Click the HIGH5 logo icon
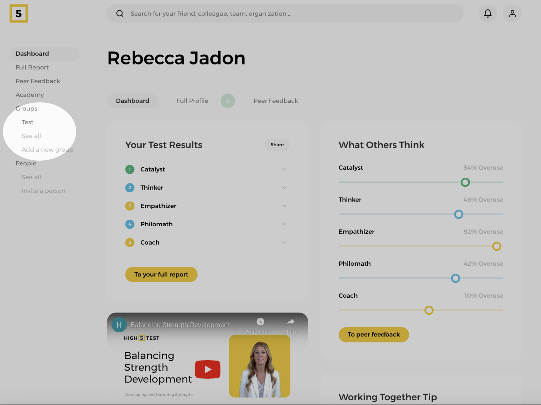 pos(19,14)
